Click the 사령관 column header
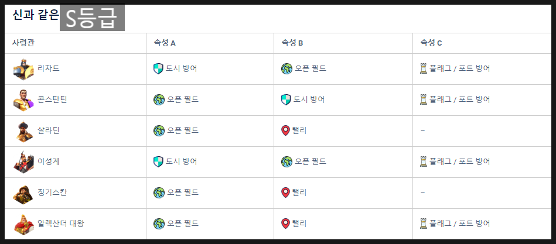 [23, 43]
